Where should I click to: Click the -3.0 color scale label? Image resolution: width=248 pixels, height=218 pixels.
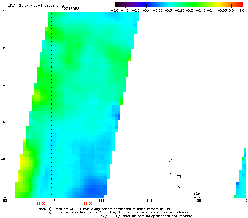[x=115, y=11]
